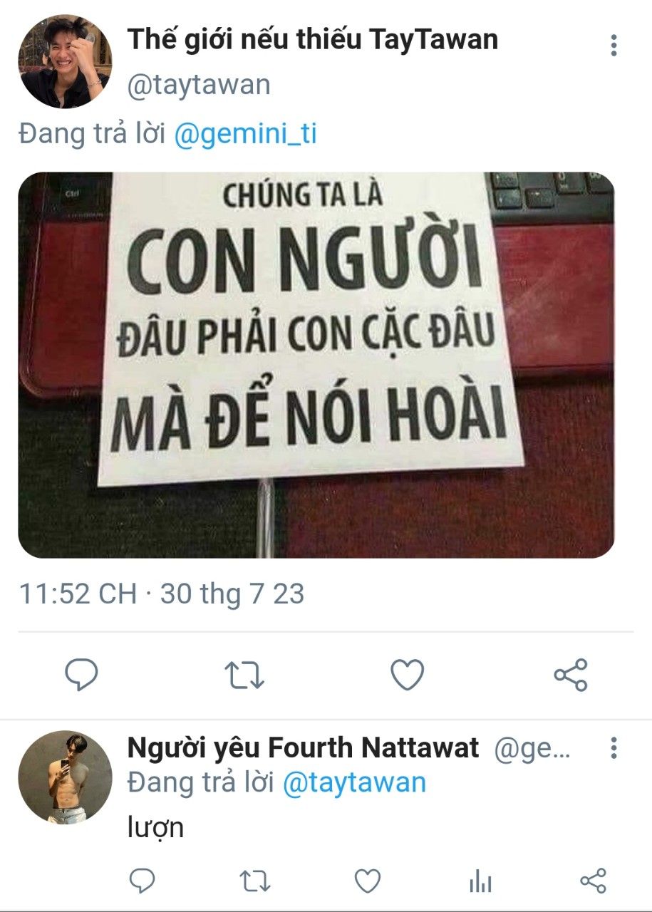
Task: Retweet the lượn reply
Action: pyautogui.click(x=255, y=881)
